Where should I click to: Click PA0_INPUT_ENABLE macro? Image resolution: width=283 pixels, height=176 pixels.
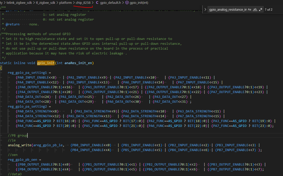[33, 78]
